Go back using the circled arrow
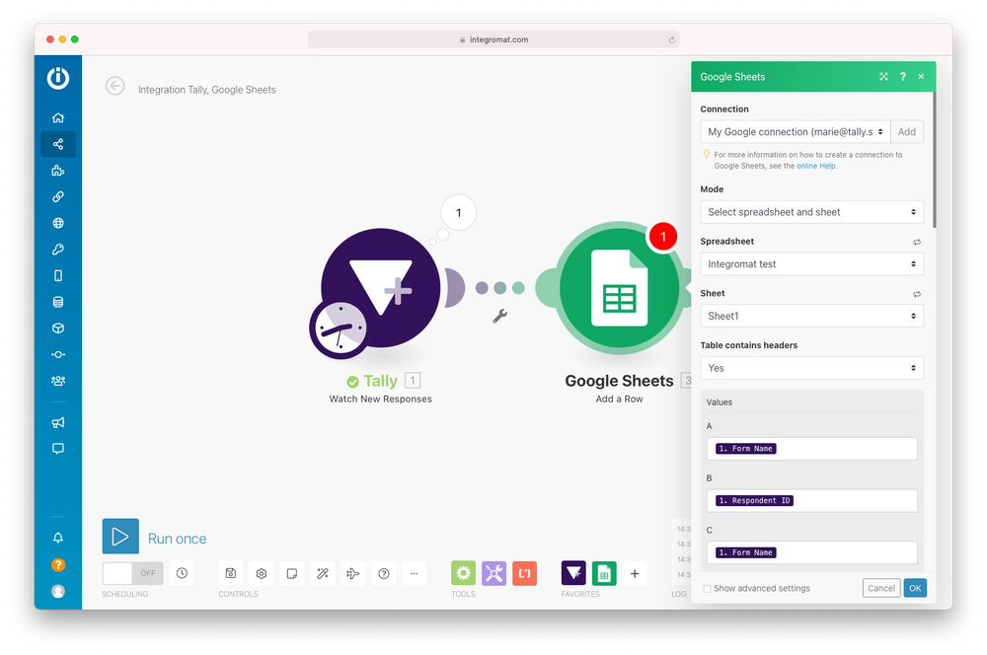This screenshot has height=655, width=987. pos(115,86)
